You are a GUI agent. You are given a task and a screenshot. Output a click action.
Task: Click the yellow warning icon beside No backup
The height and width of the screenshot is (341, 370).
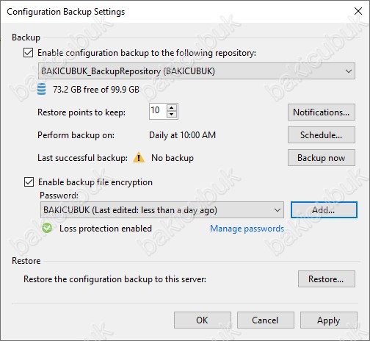point(139,157)
